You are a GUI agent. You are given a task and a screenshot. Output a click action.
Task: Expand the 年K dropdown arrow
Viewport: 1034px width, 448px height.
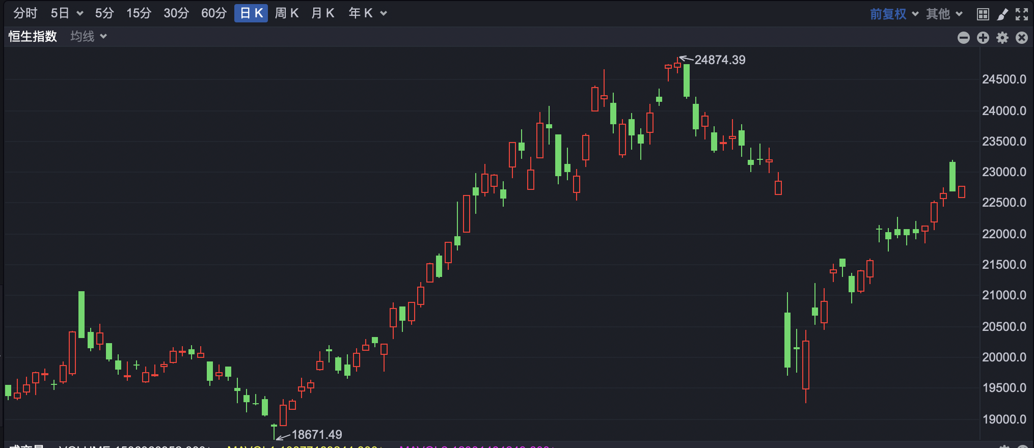pyautogui.click(x=384, y=14)
